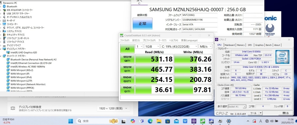Open ヘルプ(H) menu in CrystalDiskMark

tap(174, 40)
